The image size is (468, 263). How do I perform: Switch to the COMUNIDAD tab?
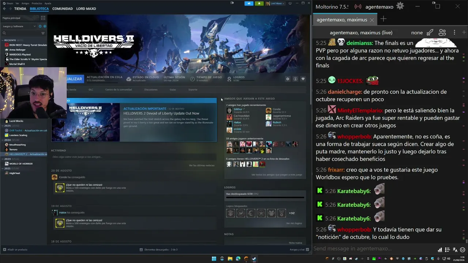pos(63,9)
